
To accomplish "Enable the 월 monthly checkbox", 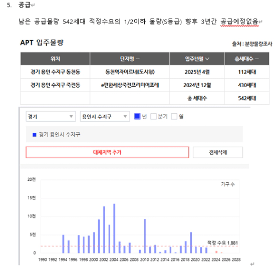I will coord(174,117).
